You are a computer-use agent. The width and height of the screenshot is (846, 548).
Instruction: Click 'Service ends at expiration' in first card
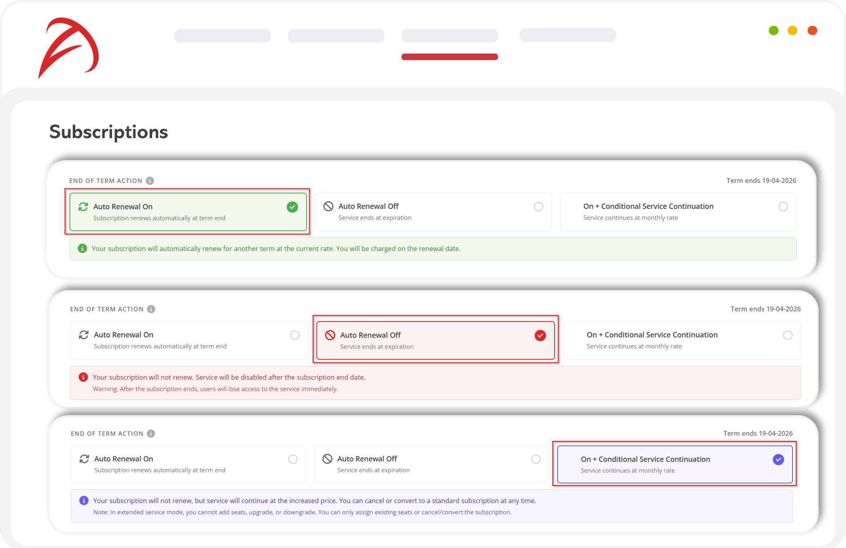pos(375,218)
